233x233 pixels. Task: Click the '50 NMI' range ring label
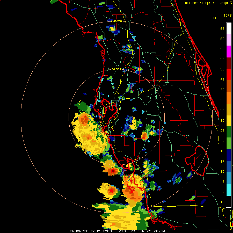(x=116, y=69)
